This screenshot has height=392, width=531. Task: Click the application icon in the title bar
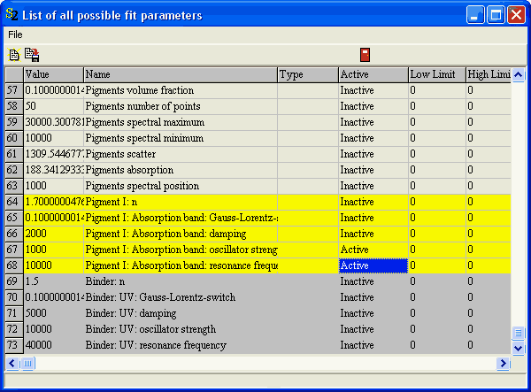(12, 15)
